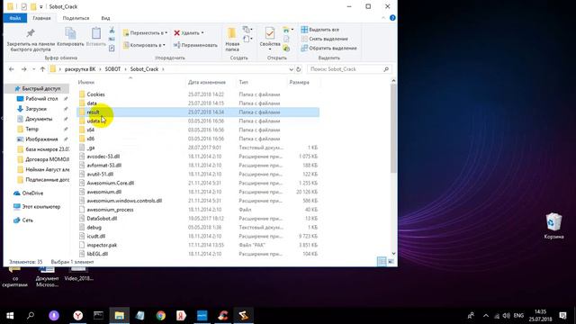576x324 pixels.
Task: Select the Cookies folder
Action: (95, 94)
